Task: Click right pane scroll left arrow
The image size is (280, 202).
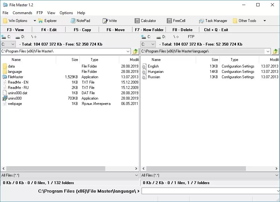Action: 143,168
